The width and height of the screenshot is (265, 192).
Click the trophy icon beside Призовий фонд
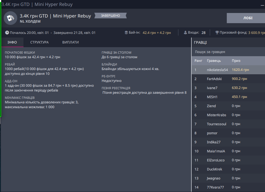point(217,32)
